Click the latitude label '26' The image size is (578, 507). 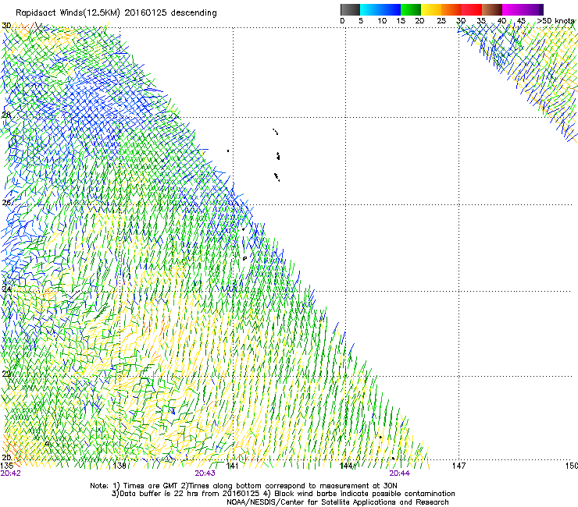point(6,203)
